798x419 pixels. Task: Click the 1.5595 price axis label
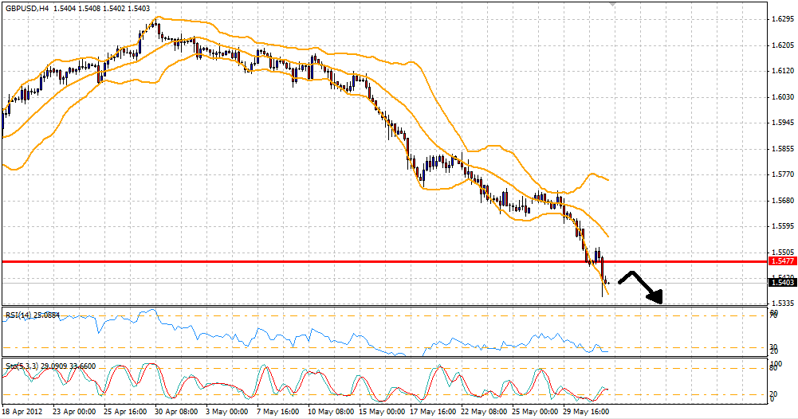point(783,226)
